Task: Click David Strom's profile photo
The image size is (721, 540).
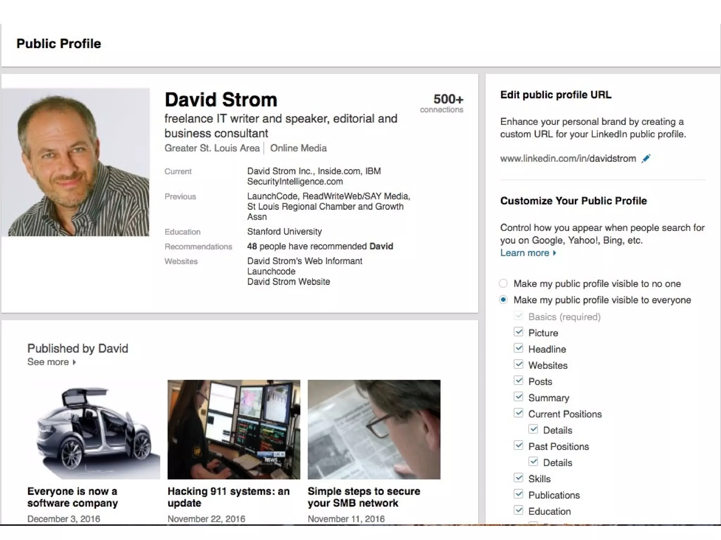Action: (75, 162)
